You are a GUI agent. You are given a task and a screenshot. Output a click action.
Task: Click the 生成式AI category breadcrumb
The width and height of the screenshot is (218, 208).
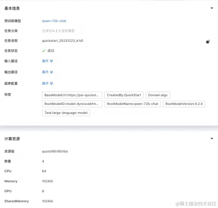[48, 31]
